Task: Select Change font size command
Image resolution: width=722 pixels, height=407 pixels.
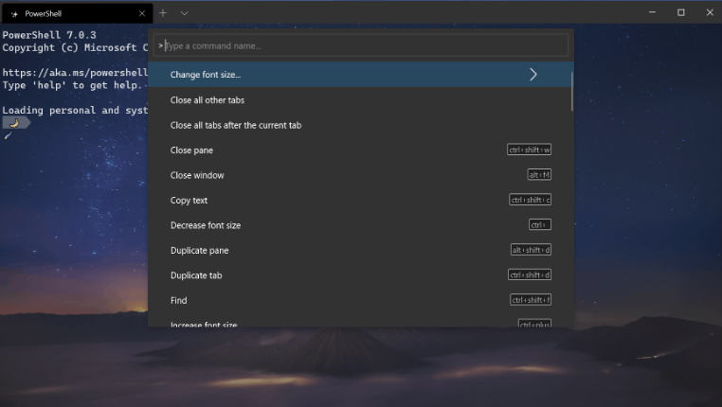Action: click(206, 75)
